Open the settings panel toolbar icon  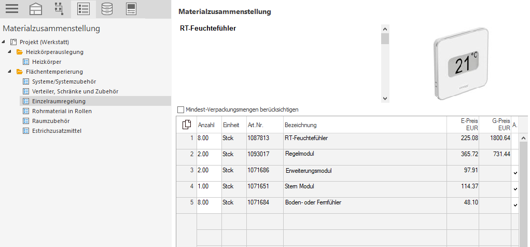coord(131,9)
